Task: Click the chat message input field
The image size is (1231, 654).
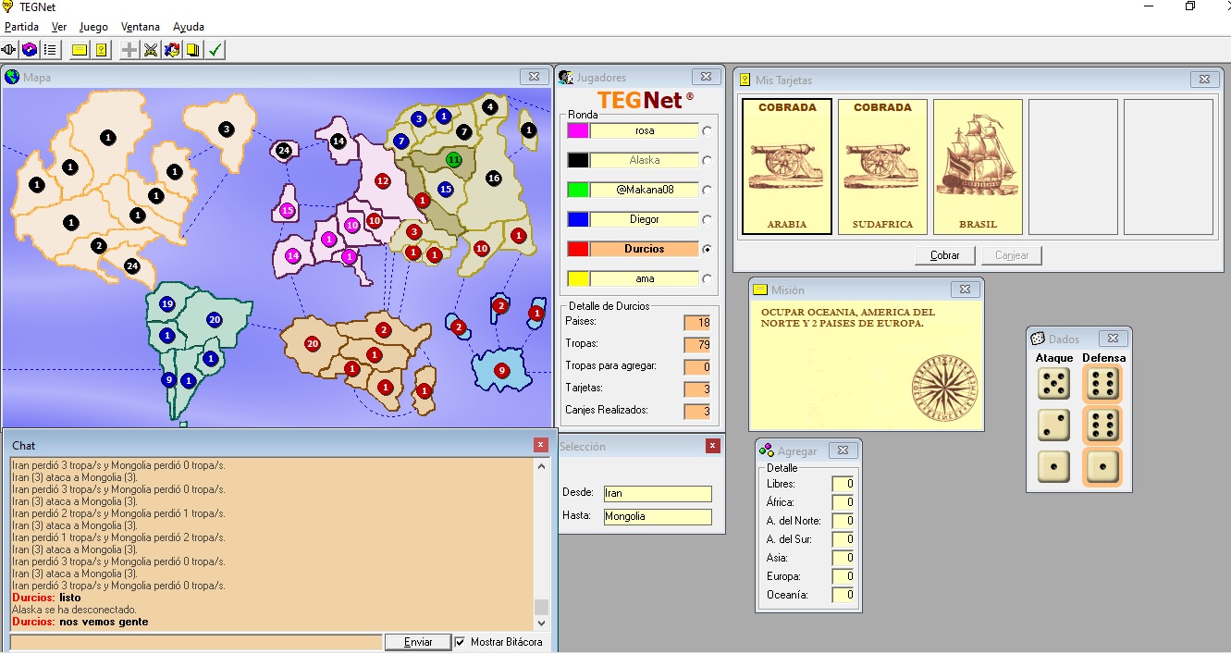Action: click(x=196, y=642)
